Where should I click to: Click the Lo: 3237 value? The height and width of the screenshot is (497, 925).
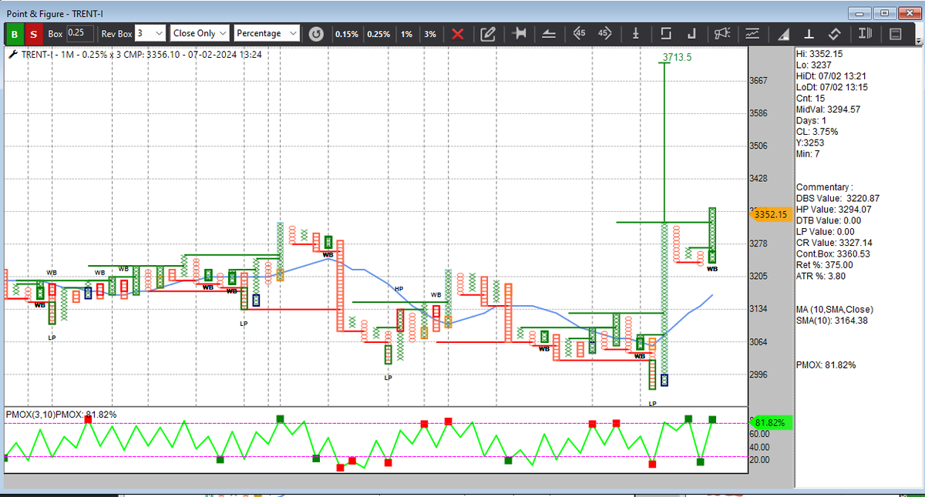[812, 65]
